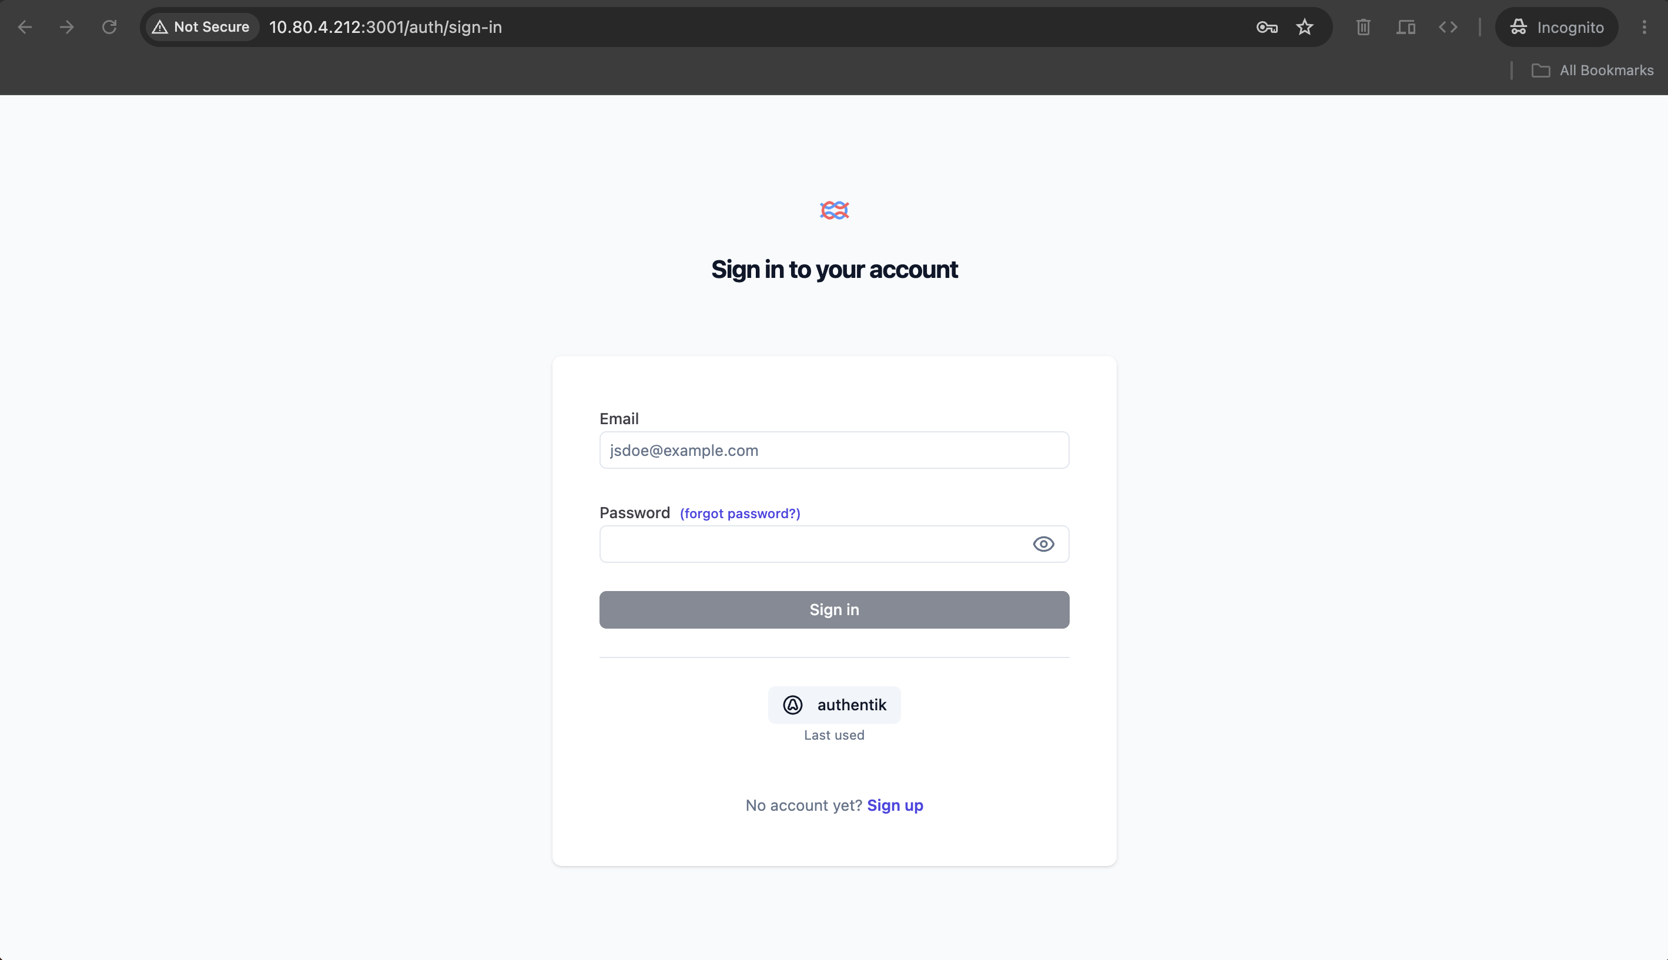1668x960 pixels.
Task: Focus the Password input field
Action: (835, 544)
